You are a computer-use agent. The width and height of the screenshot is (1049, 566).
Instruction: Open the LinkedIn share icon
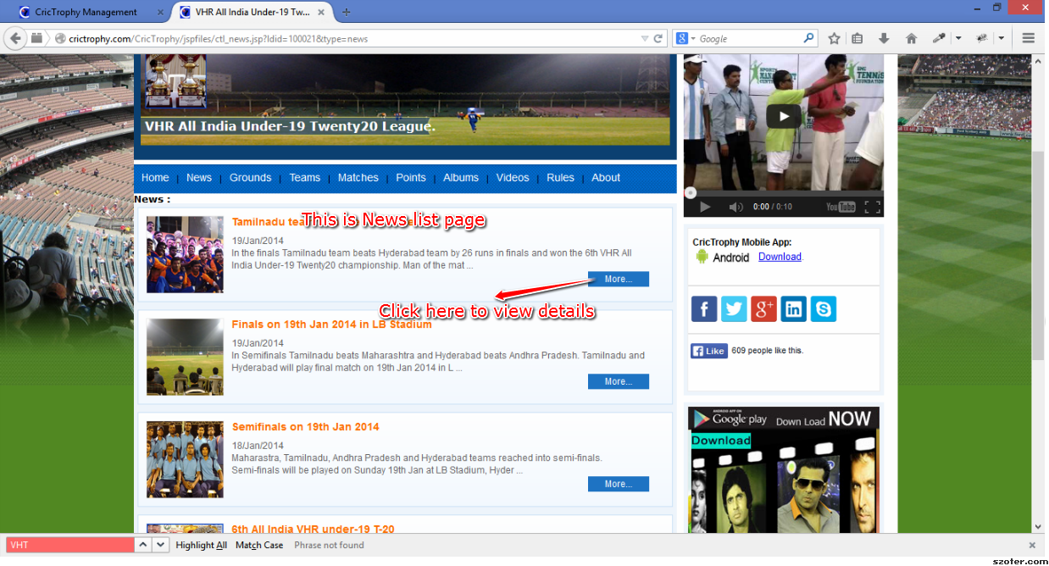point(793,309)
